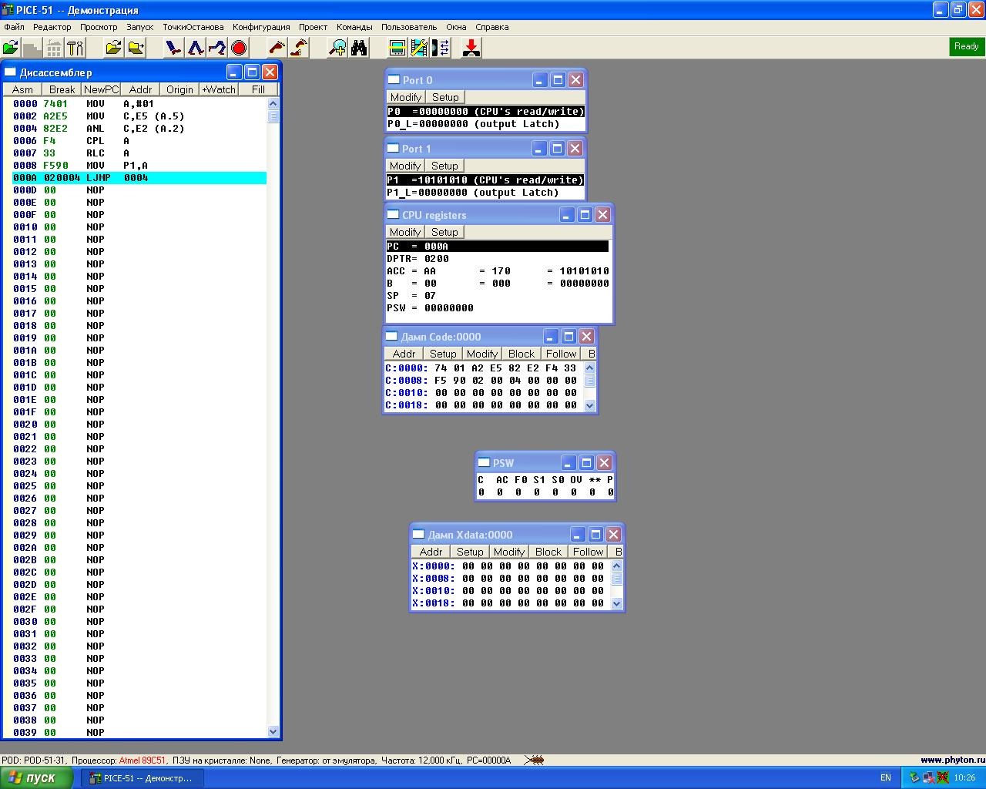Screen dimensions: 986x789
Task: Toggle breakpoint using the Break button
Action: coord(62,89)
